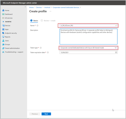Open Home in the sidebar
This screenshot has height=119, width=126.
pos(6,10)
